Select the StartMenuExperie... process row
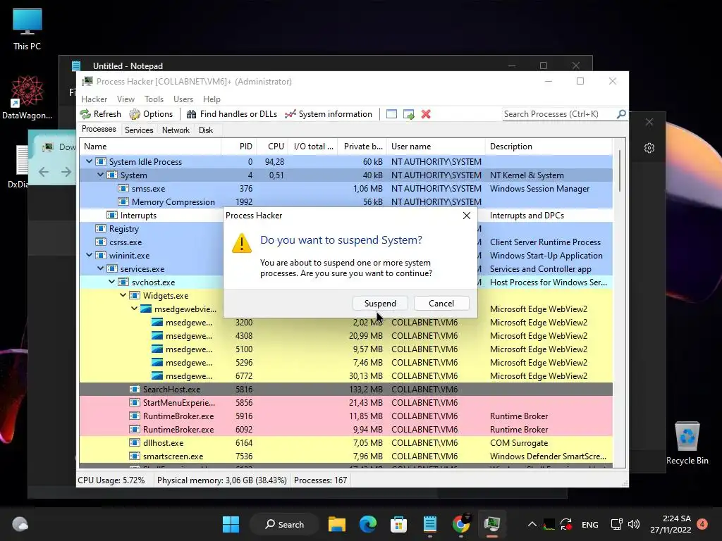This screenshot has width=722, height=541. (x=346, y=402)
